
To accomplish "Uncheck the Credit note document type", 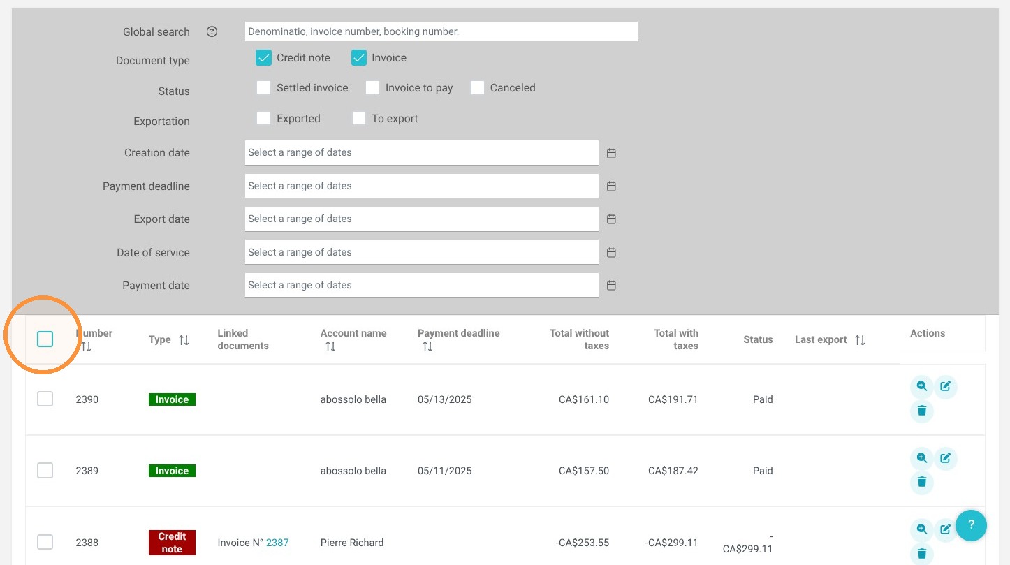I will (x=263, y=58).
